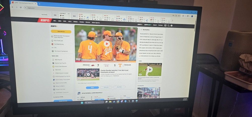Open a new browser tab with plus
Viewport: 252px width, 117px height.
click(40, 4)
